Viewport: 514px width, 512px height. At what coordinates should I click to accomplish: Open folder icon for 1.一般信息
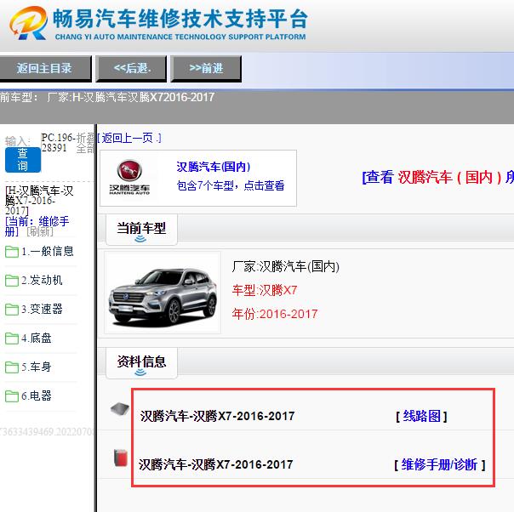point(12,252)
